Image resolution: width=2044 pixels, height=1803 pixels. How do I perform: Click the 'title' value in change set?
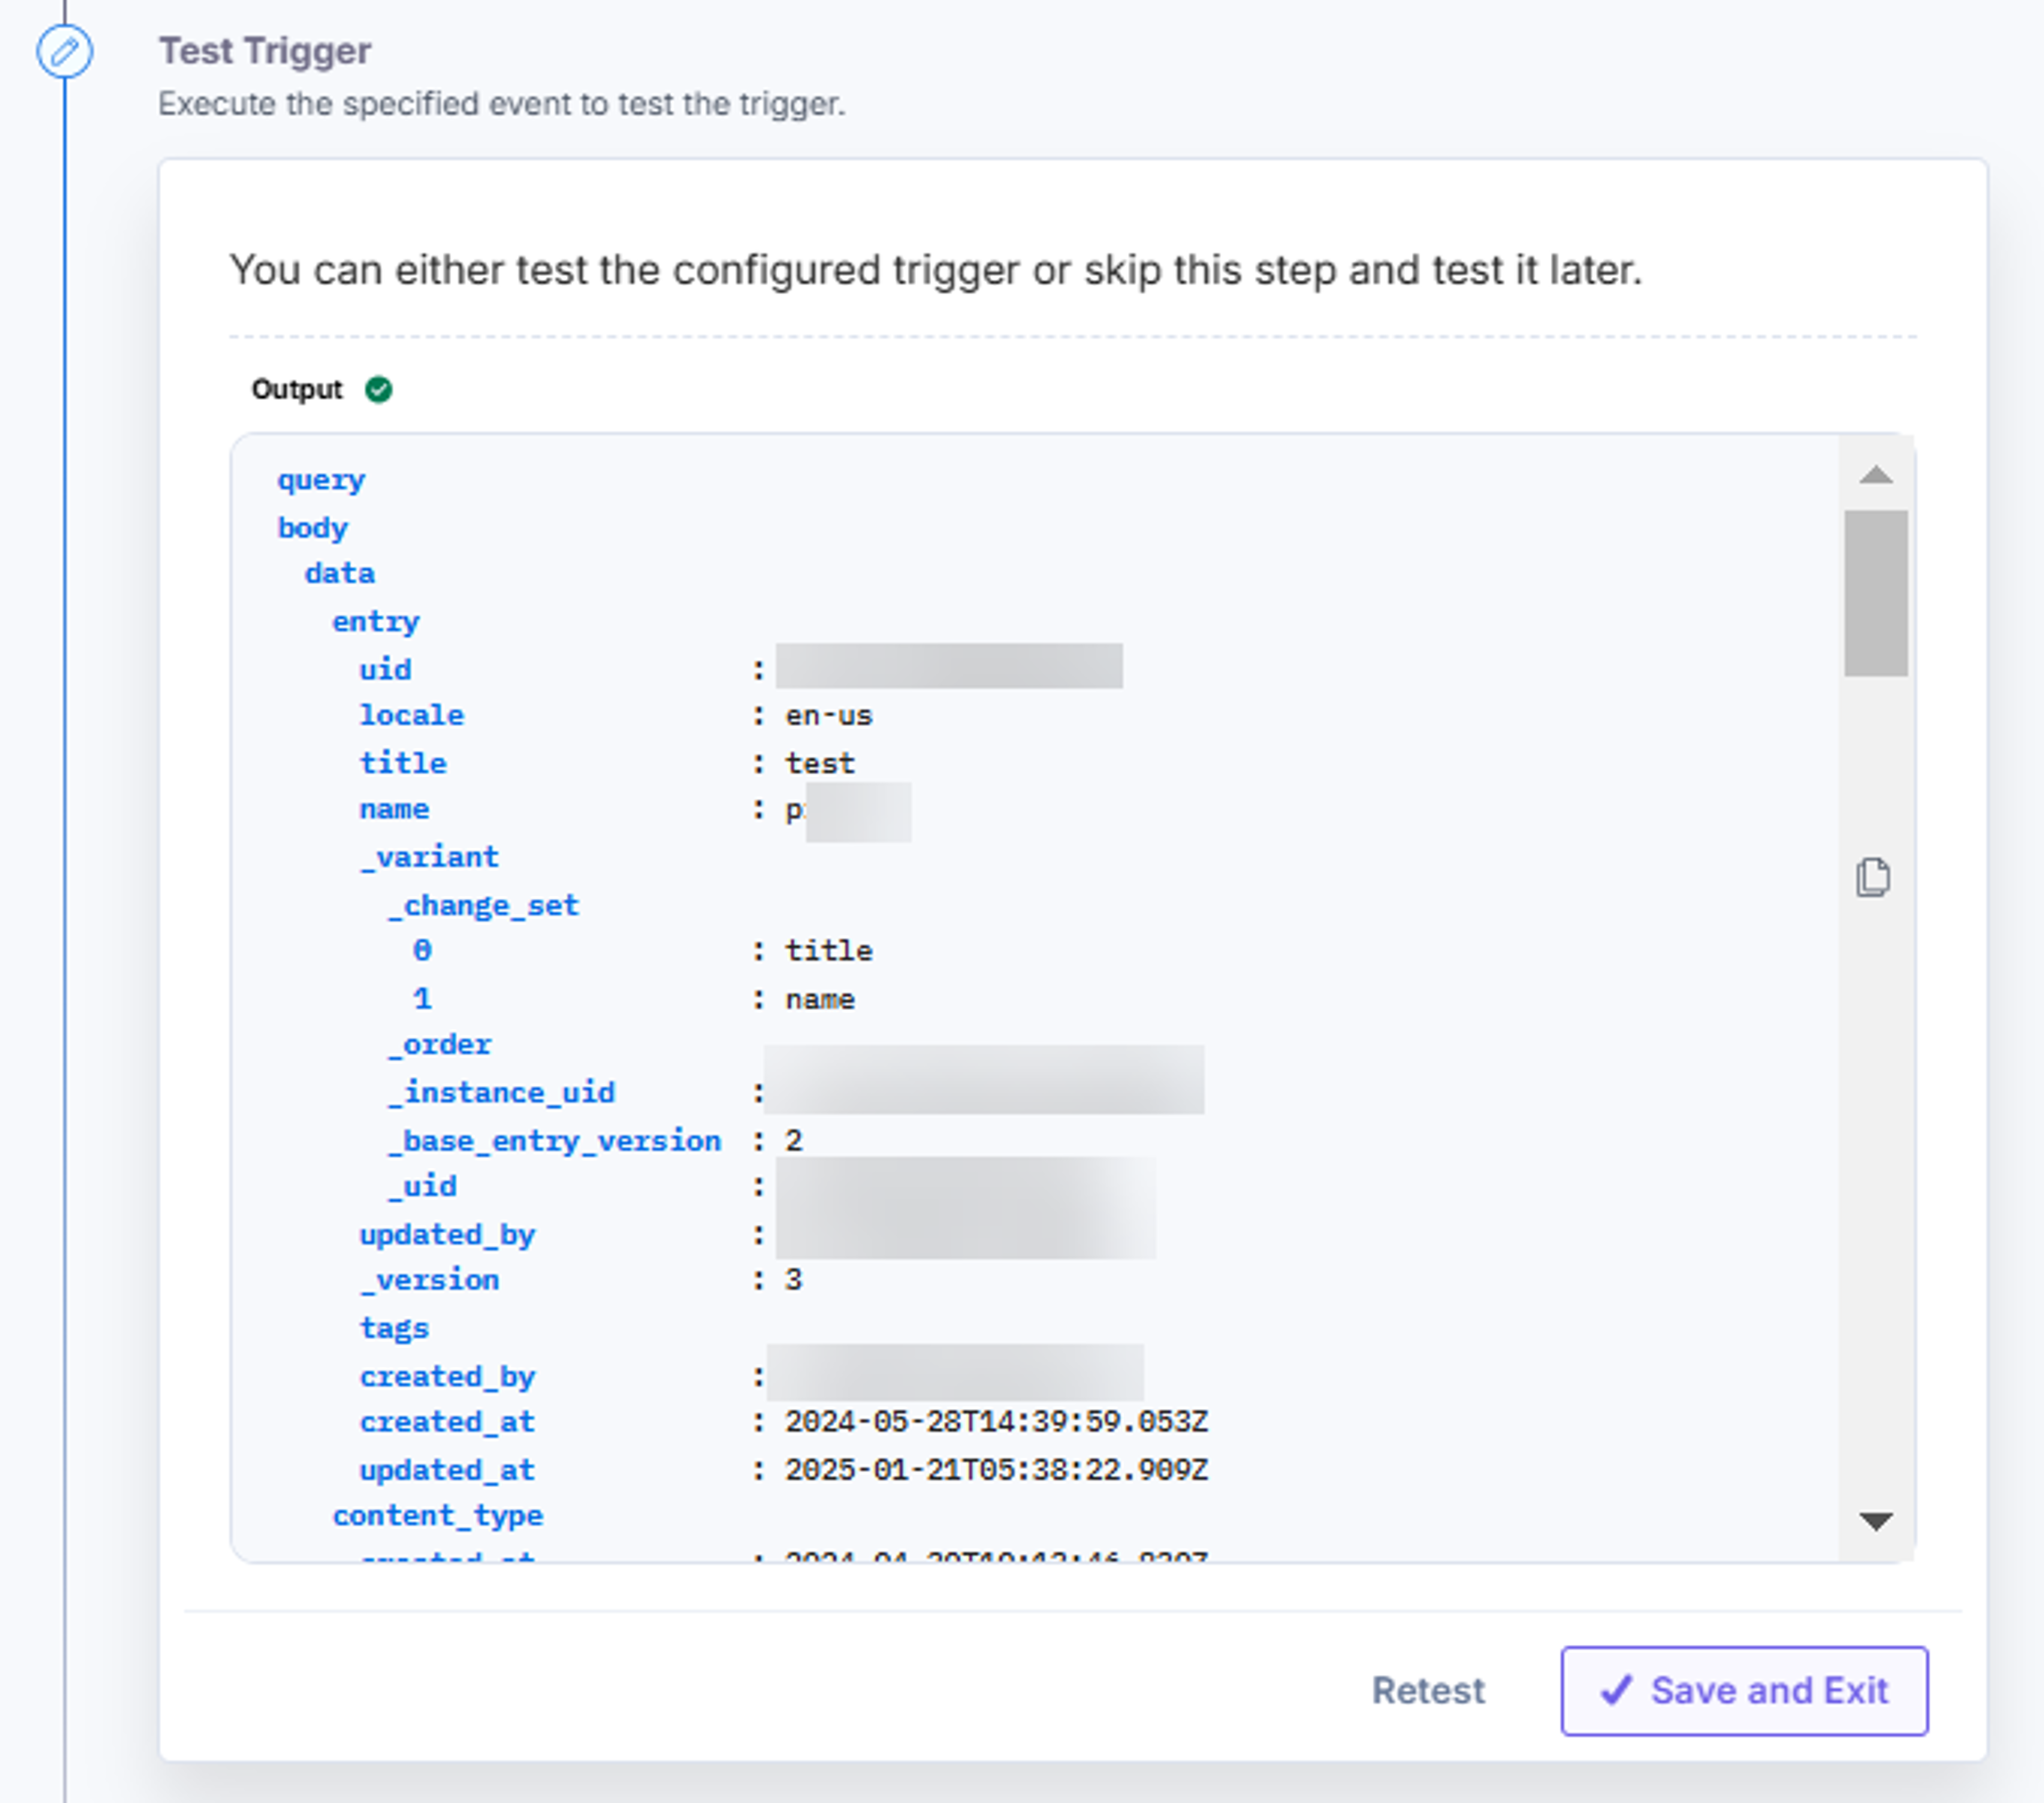[829, 950]
